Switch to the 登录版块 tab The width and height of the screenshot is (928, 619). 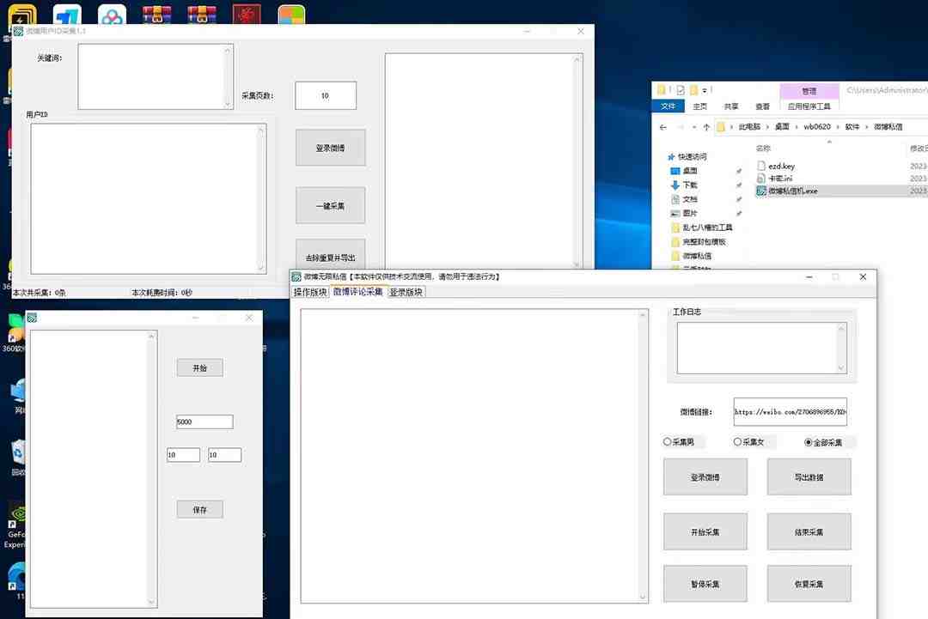tap(406, 292)
